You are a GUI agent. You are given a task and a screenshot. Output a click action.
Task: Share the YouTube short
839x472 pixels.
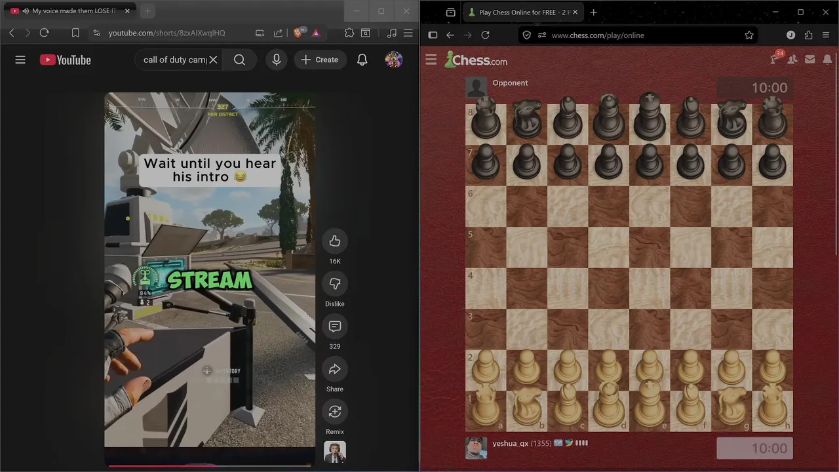[335, 369]
